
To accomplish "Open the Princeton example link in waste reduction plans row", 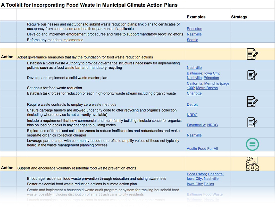I will [x=194, y=29].
